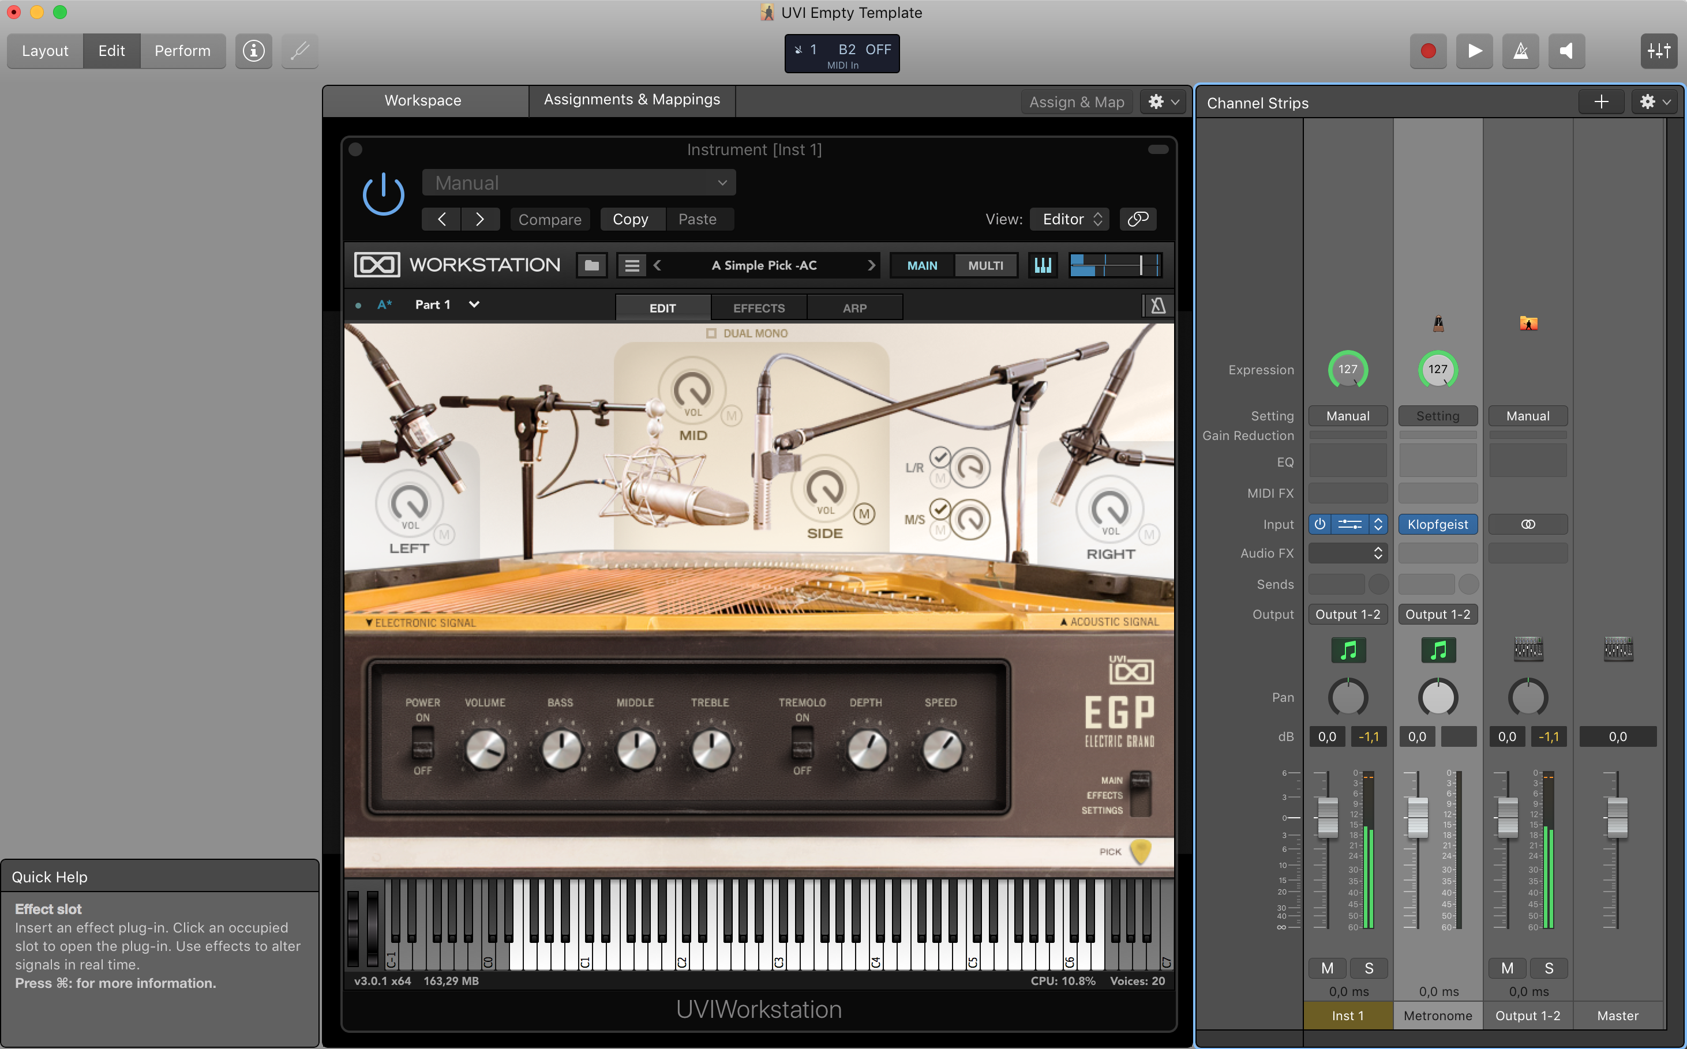The image size is (1687, 1049).
Task: Open the UVI Workstation browser folder icon
Action: 591,265
